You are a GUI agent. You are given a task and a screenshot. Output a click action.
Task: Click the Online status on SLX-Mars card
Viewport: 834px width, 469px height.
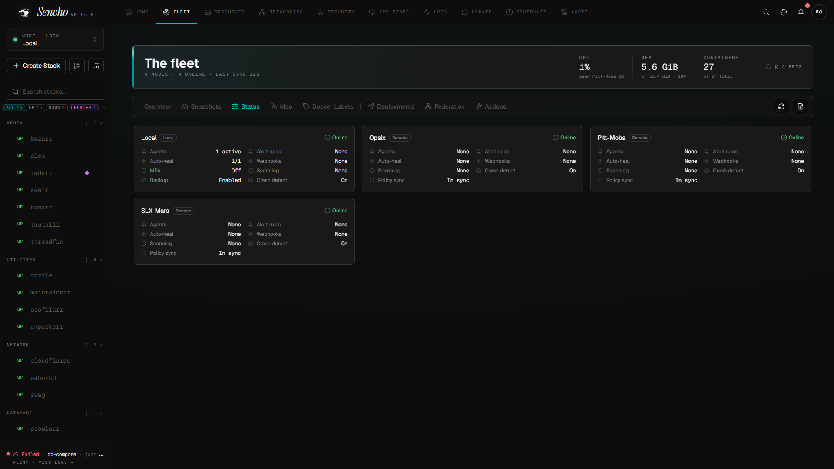click(x=336, y=211)
